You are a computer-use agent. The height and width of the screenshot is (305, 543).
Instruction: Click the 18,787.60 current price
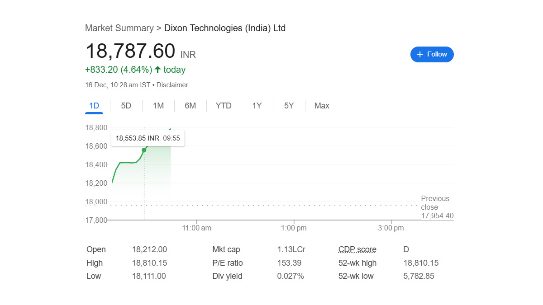130,51
